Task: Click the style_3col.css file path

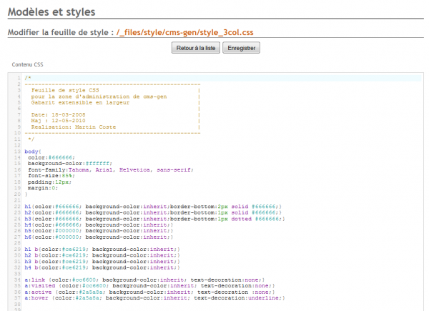Action: point(185,32)
